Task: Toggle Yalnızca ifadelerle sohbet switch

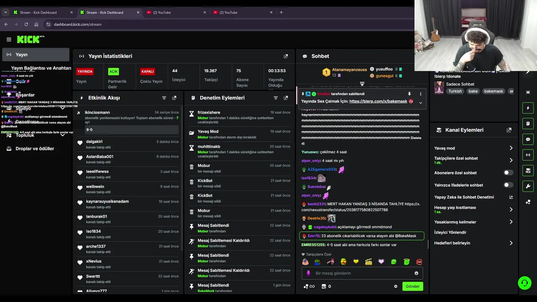Action: click(508, 185)
